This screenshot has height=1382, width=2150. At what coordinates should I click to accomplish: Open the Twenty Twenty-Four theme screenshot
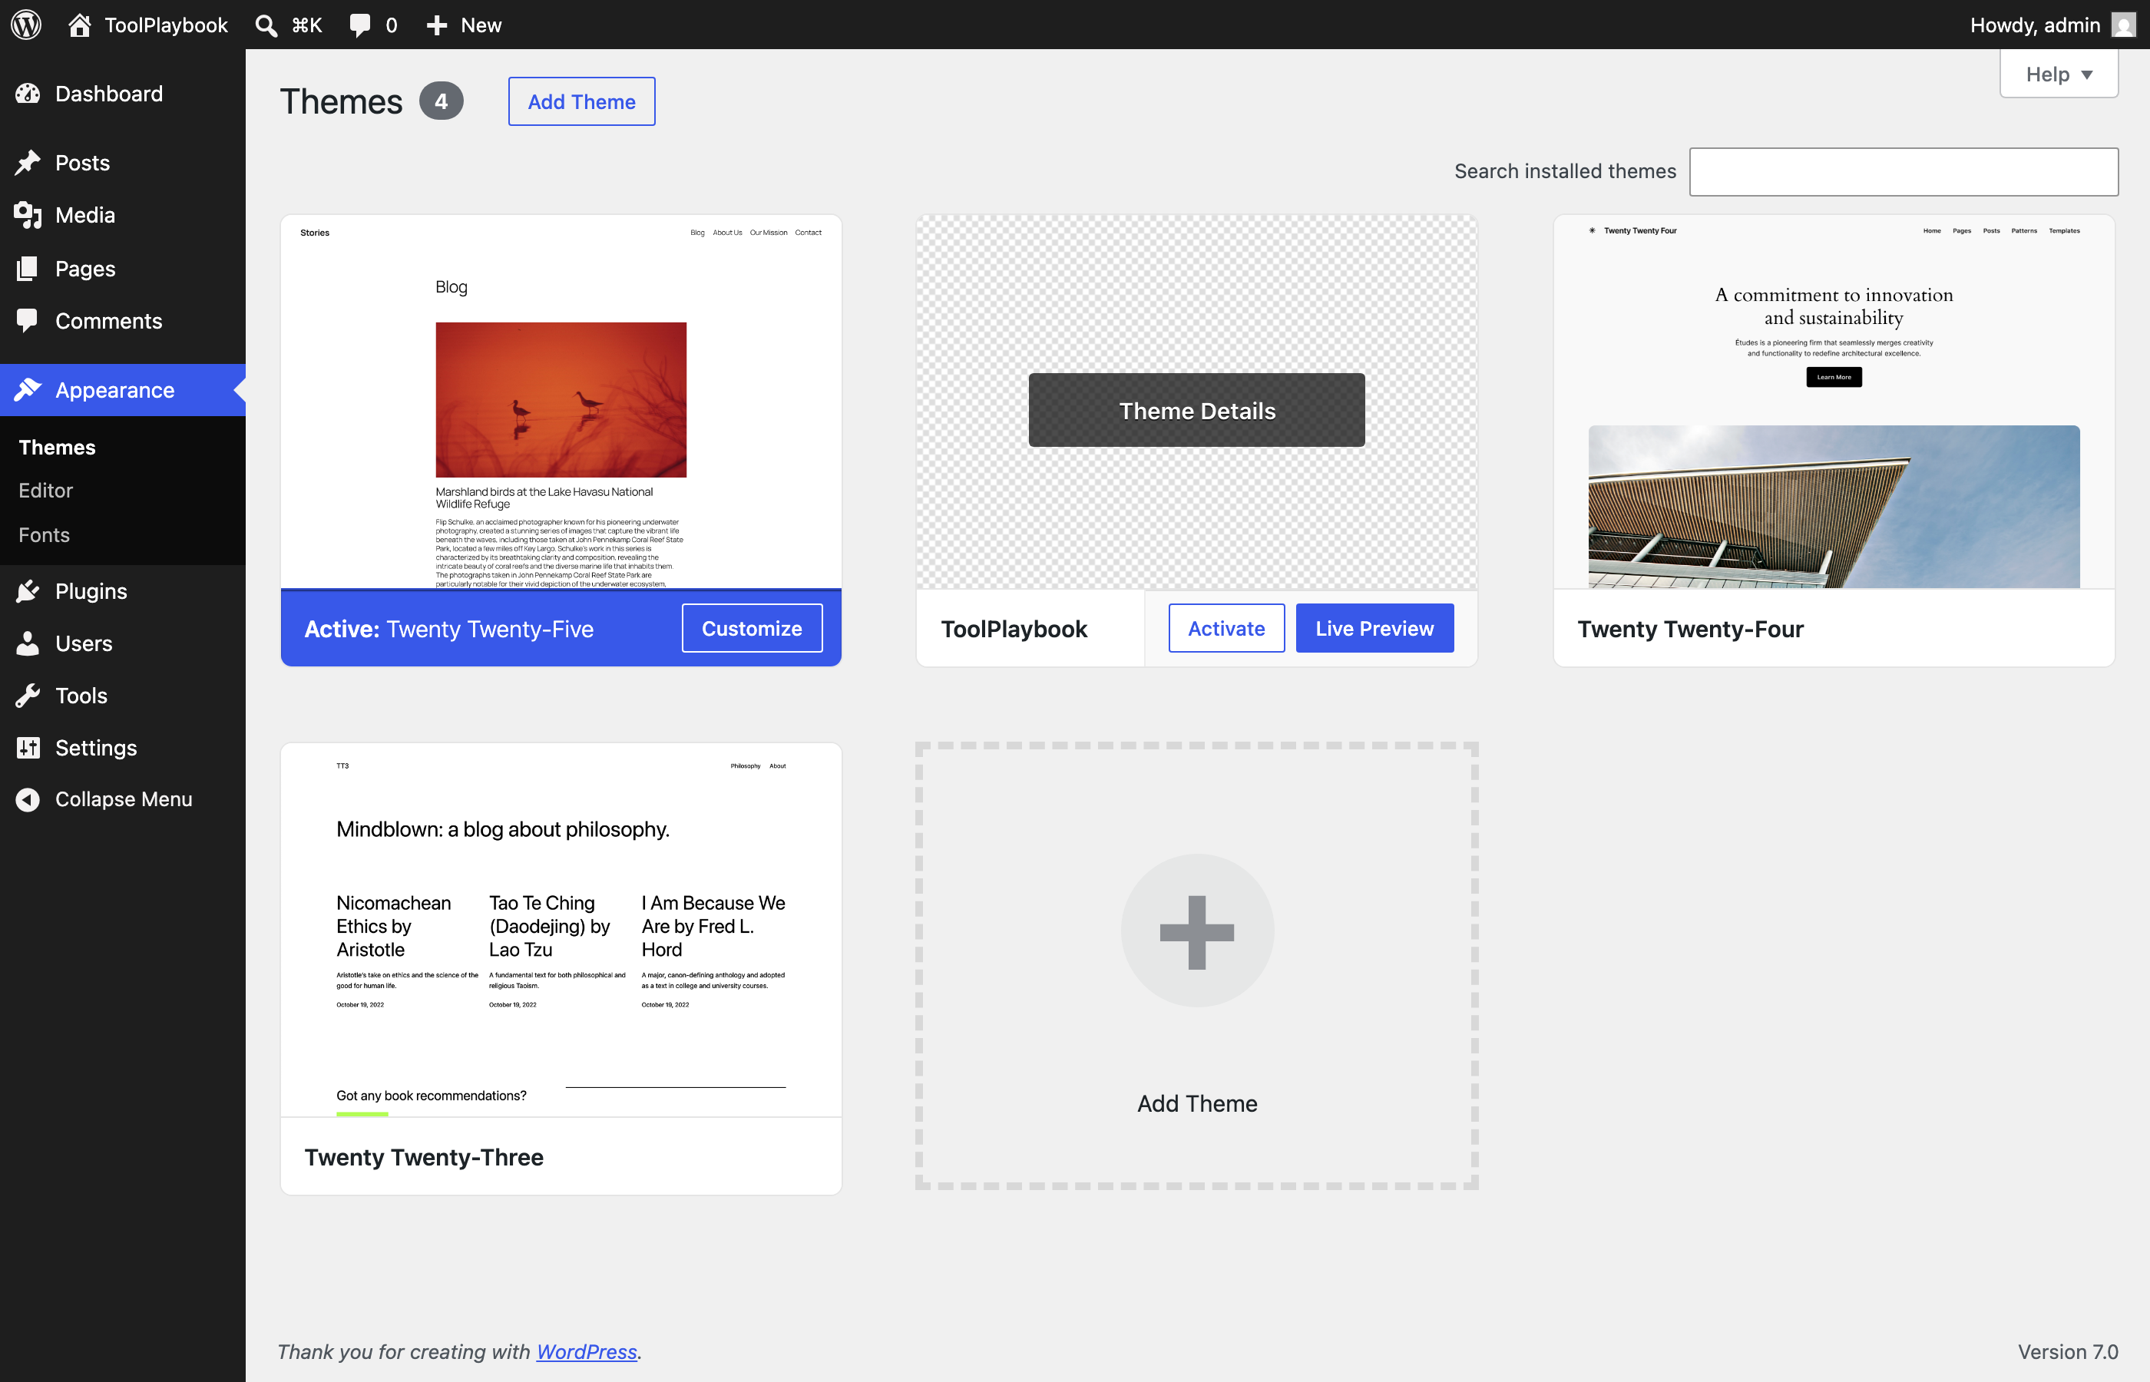click(1833, 402)
